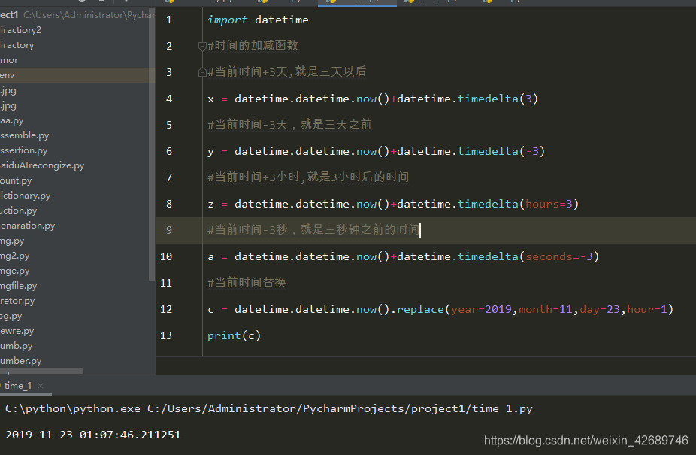The width and height of the screenshot is (696, 455).
Task: Select mg.py in the project tree
Action: [x=12, y=241]
